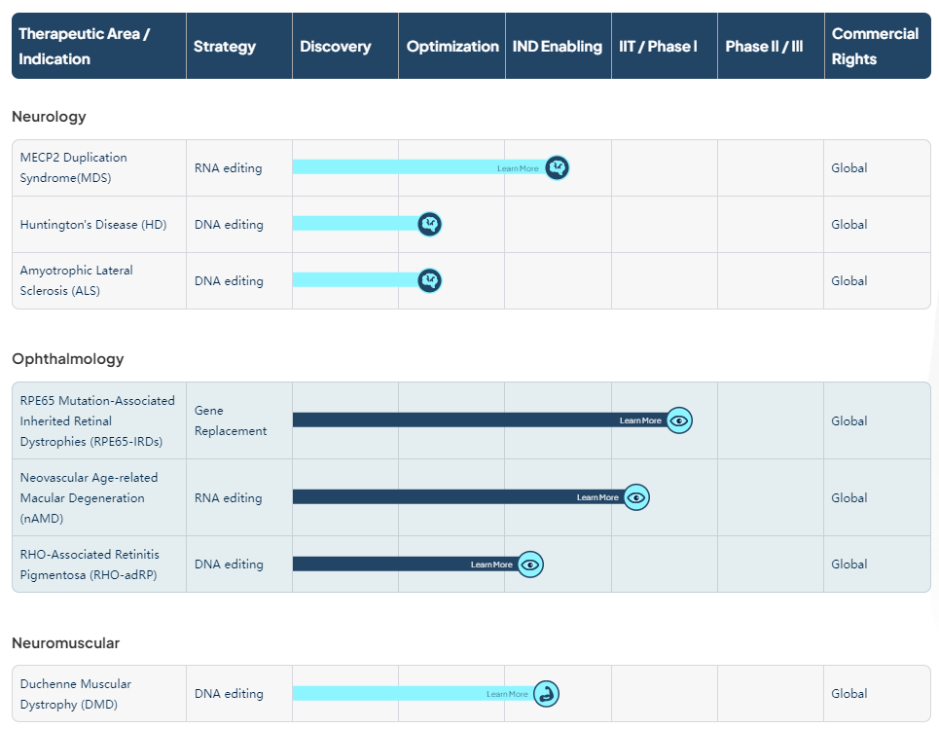Open Learn More on the RPE65-IRDs bar

[x=640, y=420]
